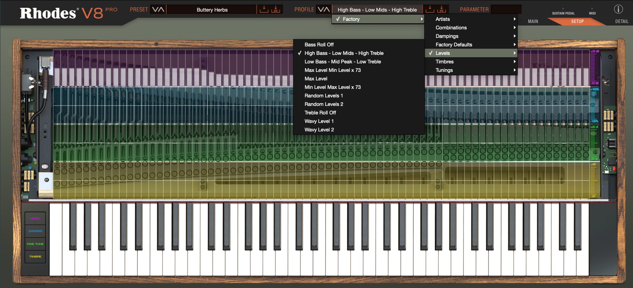
Task: Select High Bass - Low Mids - High Treble entry
Action: tap(359, 53)
